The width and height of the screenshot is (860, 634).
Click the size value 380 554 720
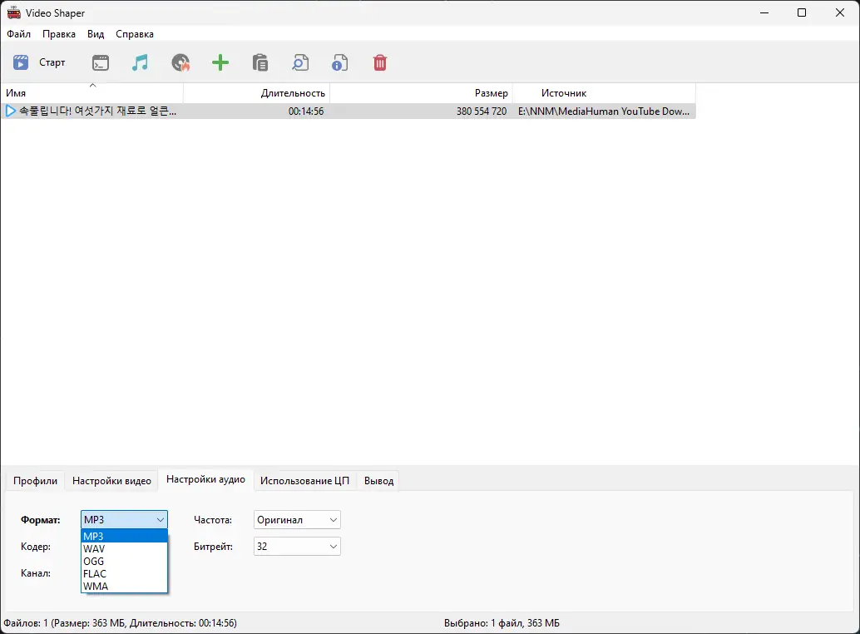pyautogui.click(x=482, y=111)
